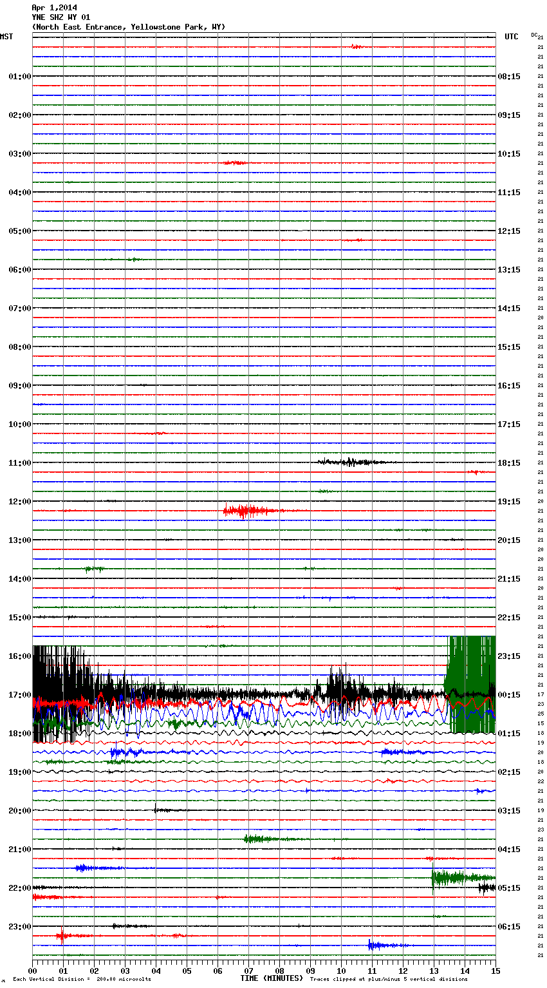Click the 00:15 UTC time label
Image resolution: width=547 pixels, height=988 pixels.
tap(509, 695)
